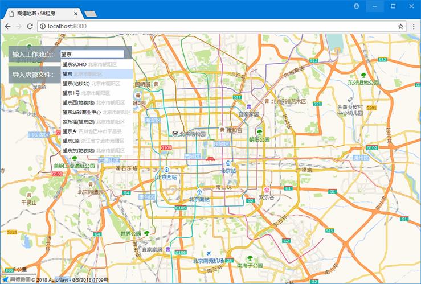Click the 北京798艺术区 icon

267,101
